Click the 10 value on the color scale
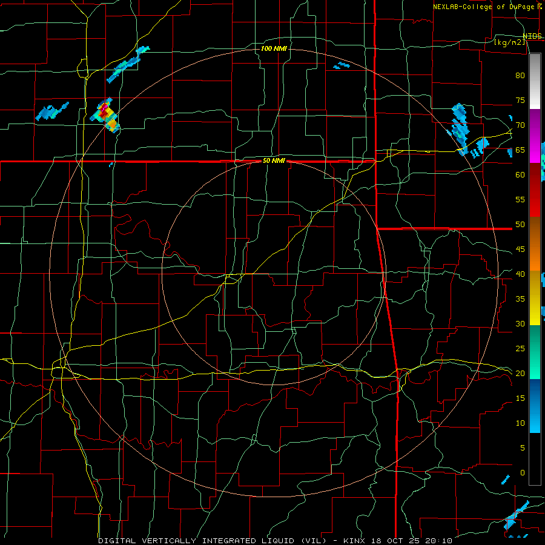 [520, 423]
